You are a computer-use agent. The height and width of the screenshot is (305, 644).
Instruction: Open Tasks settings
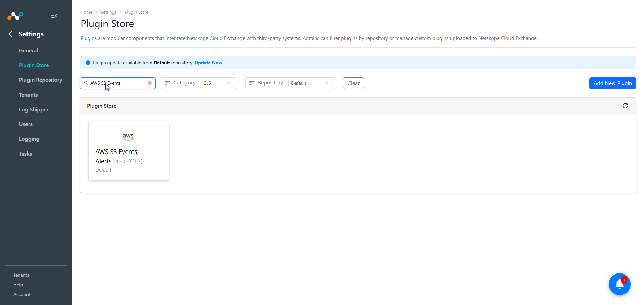pyautogui.click(x=25, y=154)
